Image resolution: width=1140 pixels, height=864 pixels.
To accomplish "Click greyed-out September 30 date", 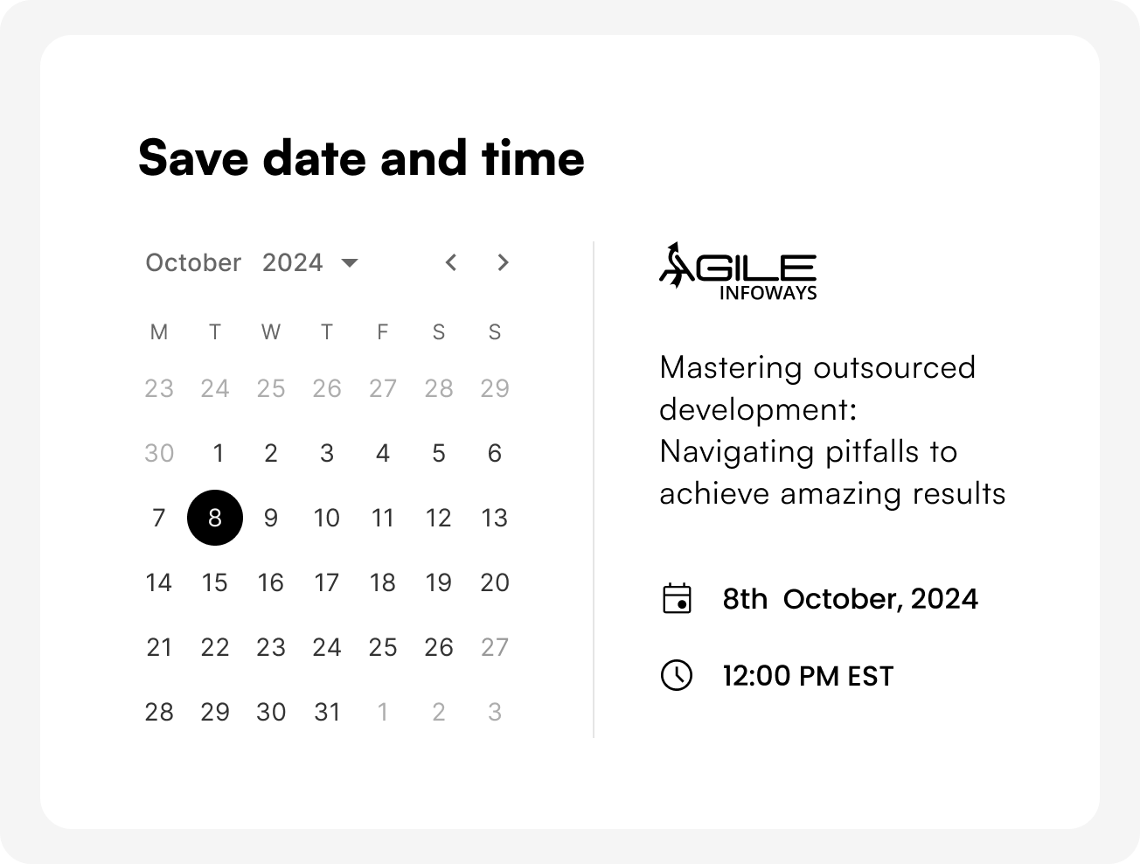I will 159,453.
